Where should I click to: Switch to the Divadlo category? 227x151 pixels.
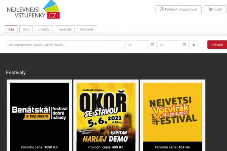[44, 29]
